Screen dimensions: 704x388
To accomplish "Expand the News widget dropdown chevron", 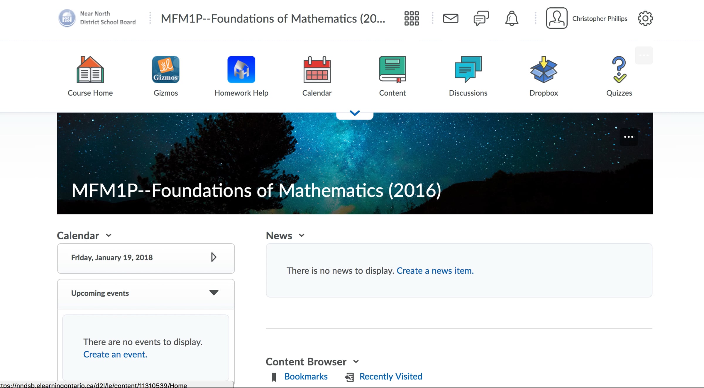I will pyautogui.click(x=302, y=235).
